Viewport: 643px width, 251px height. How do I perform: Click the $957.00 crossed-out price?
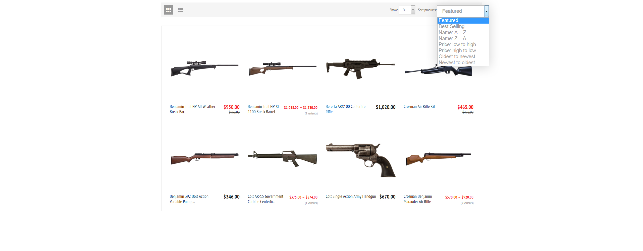tap(234, 112)
